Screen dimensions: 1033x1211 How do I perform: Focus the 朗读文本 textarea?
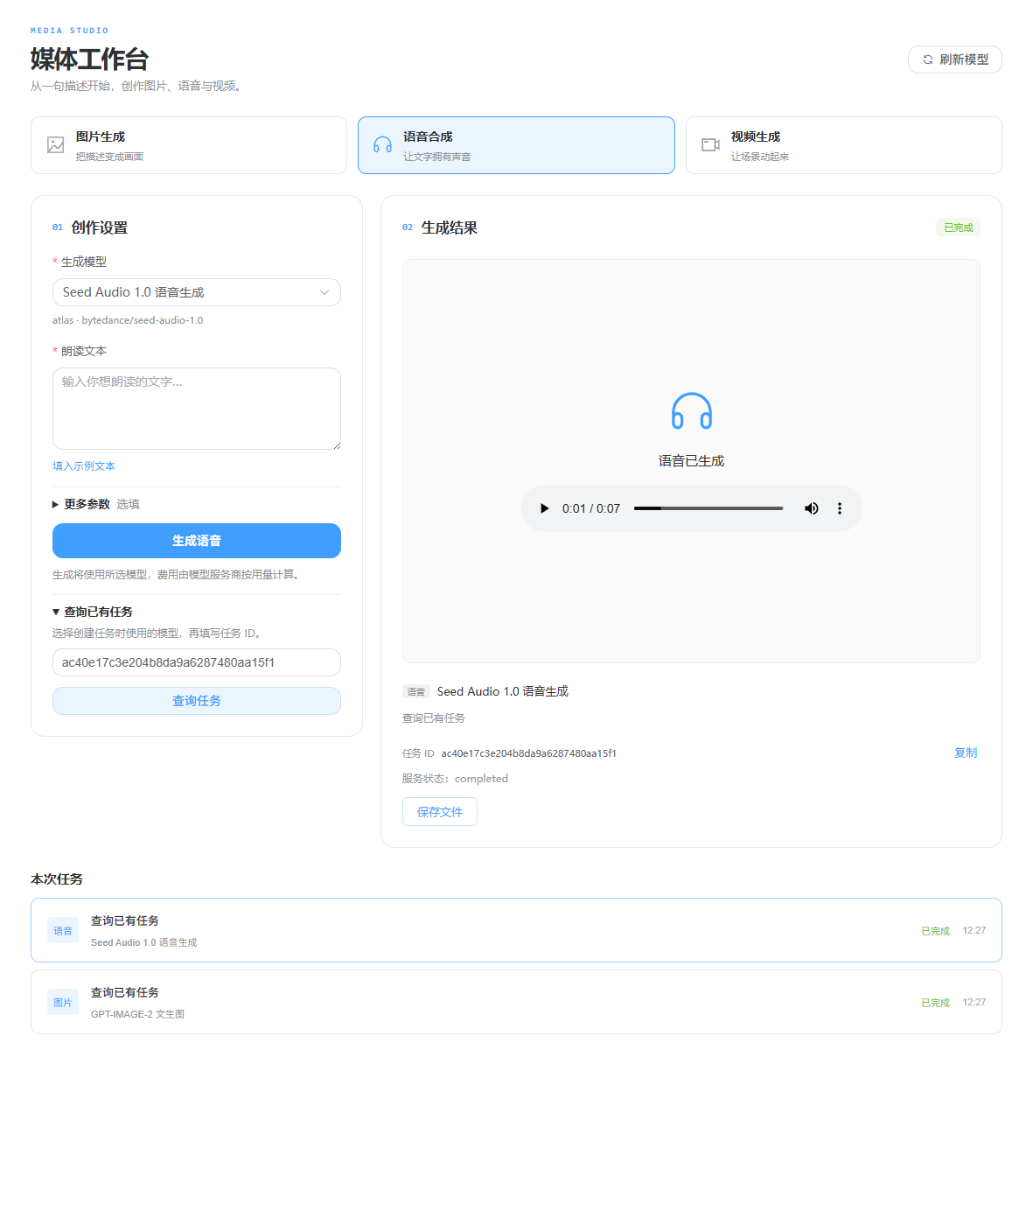(197, 409)
